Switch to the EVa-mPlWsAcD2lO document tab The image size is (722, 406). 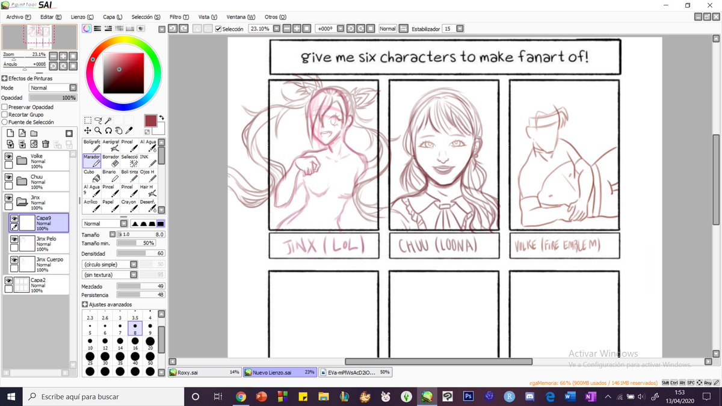[x=355, y=372]
